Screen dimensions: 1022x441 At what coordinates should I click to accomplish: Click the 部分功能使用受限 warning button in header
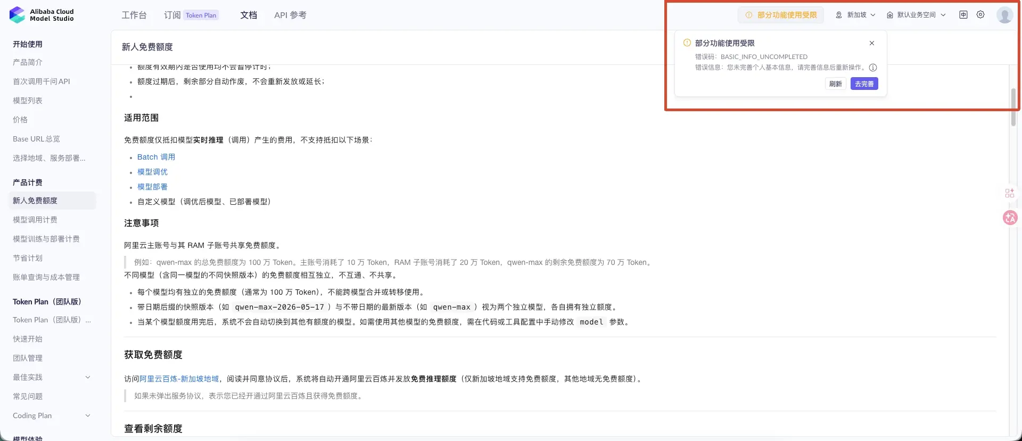781,15
